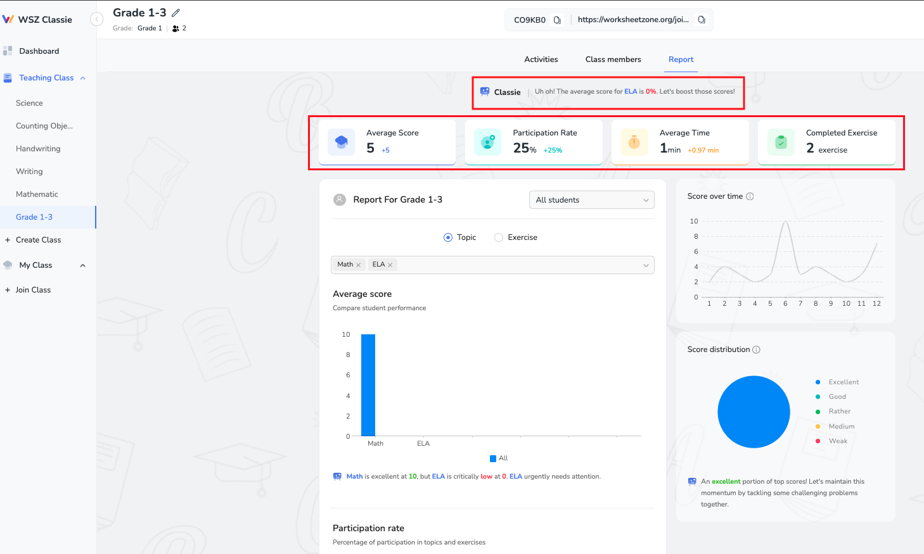Collapse the Teaching Class section
The image size is (924, 554).
tap(82, 77)
